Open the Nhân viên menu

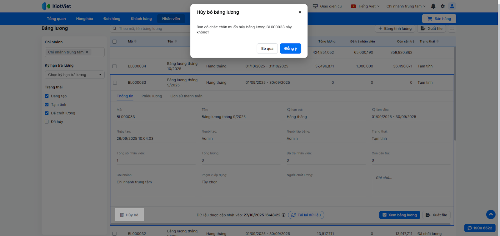171,19
